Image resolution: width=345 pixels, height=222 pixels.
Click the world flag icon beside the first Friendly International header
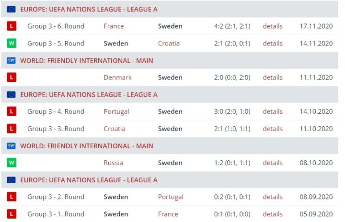point(11,61)
